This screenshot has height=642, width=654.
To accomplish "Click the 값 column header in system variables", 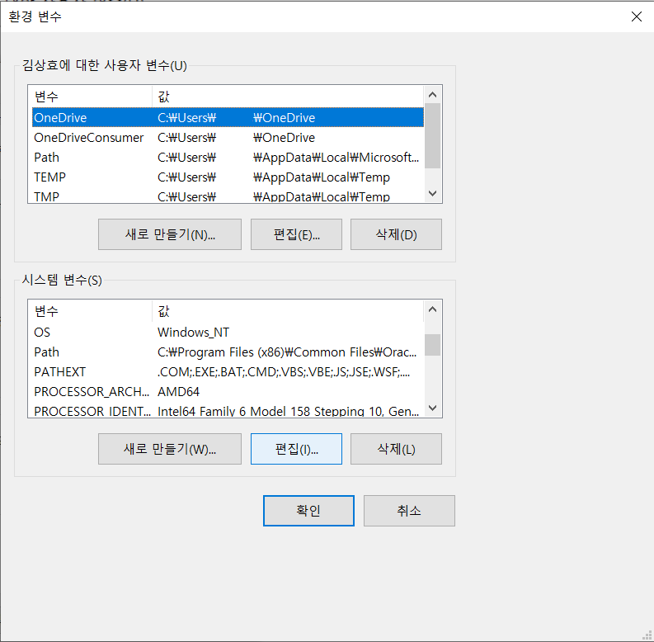I will (288, 311).
